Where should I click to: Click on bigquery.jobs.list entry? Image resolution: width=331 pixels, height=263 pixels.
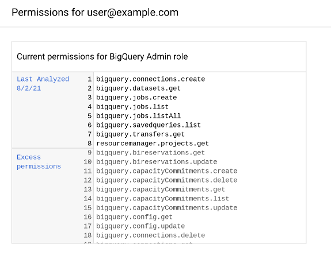point(132,107)
